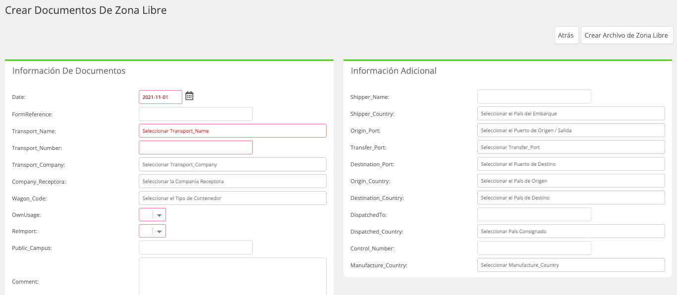
Task: Click the 'Shipper_Country:' label
Action: pyautogui.click(x=372, y=114)
